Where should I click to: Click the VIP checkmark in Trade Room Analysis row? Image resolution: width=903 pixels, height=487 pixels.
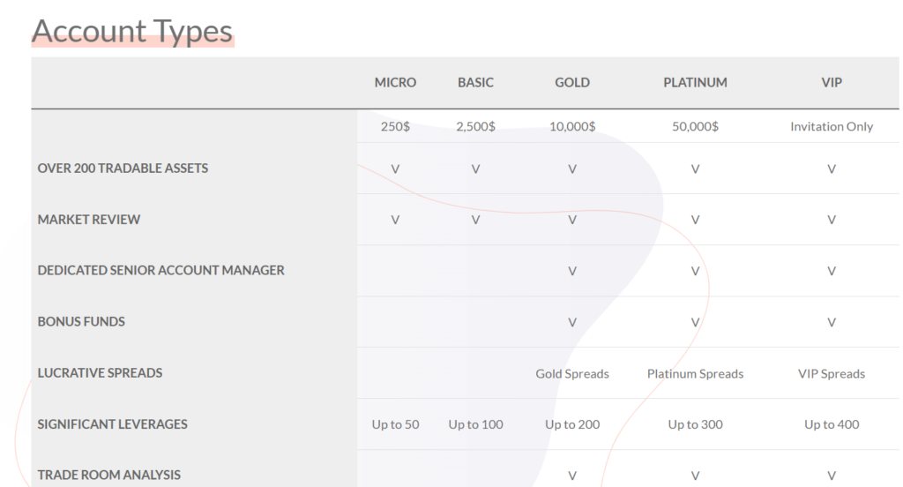click(x=831, y=476)
